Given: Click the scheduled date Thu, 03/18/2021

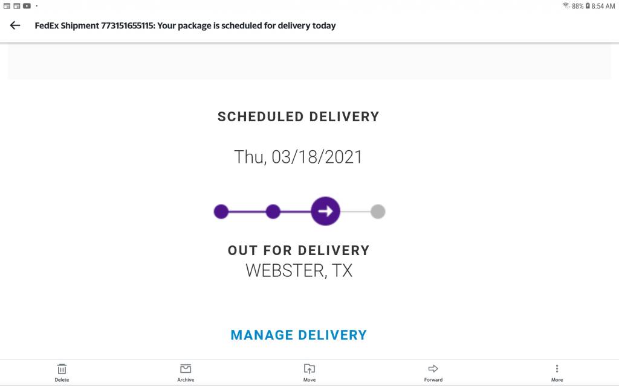Looking at the screenshot, I should coord(298,157).
